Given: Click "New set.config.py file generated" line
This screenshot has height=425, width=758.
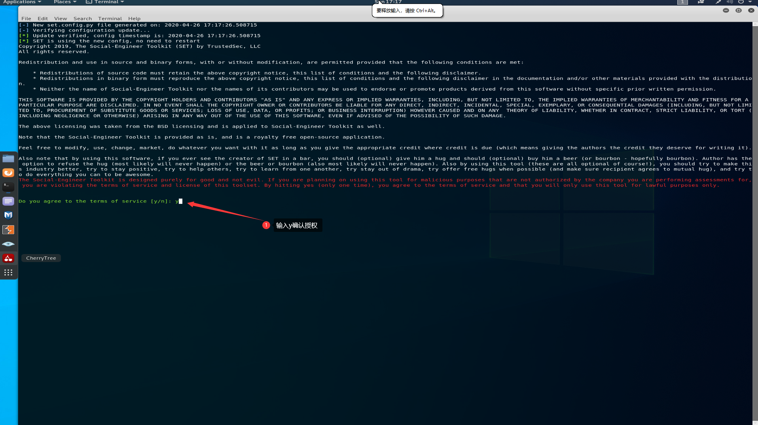Looking at the screenshot, I should (138, 25).
